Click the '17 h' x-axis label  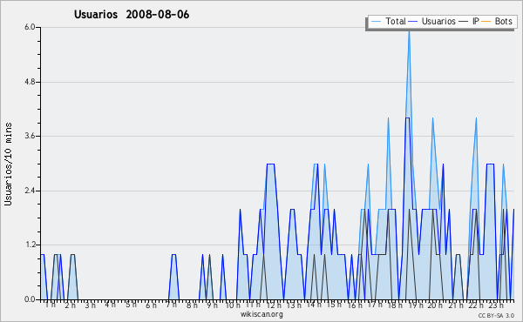pos(375,305)
